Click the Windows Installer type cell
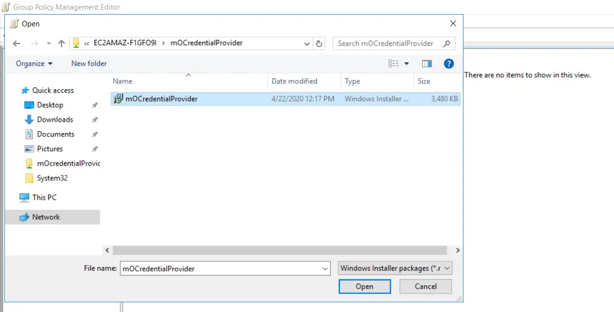The width and height of the screenshot is (614, 312). pos(377,98)
